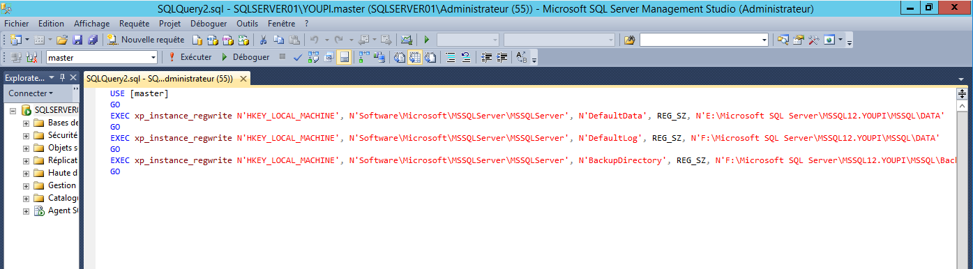Click Nouvelle requête button

coord(146,40)
